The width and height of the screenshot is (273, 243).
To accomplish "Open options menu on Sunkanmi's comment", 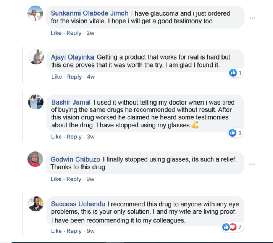I will pos(252,18).
